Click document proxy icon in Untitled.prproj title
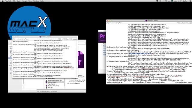192x108 pixels. tap(40, 37)
